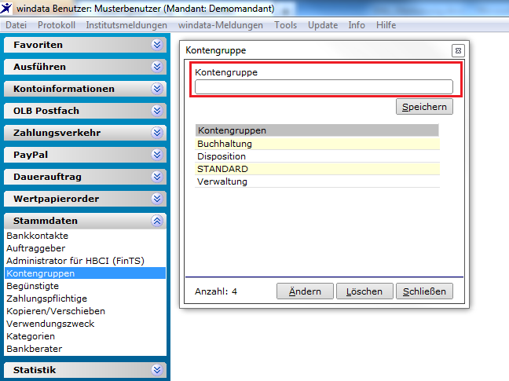509x381 pixels.
Task: Click the Löschen button
Action: (x=364, y=291)
